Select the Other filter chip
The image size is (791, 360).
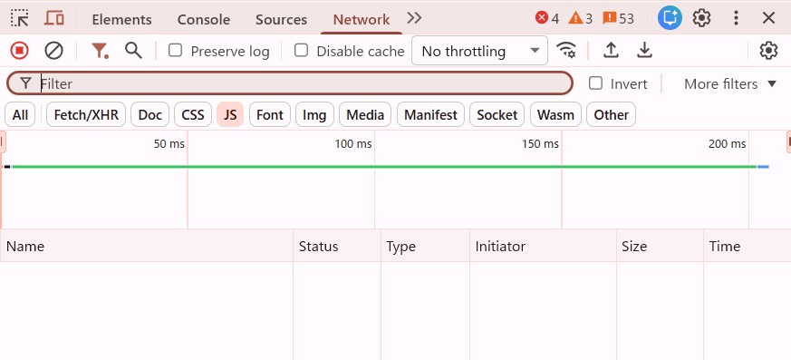tap(611, 115)
